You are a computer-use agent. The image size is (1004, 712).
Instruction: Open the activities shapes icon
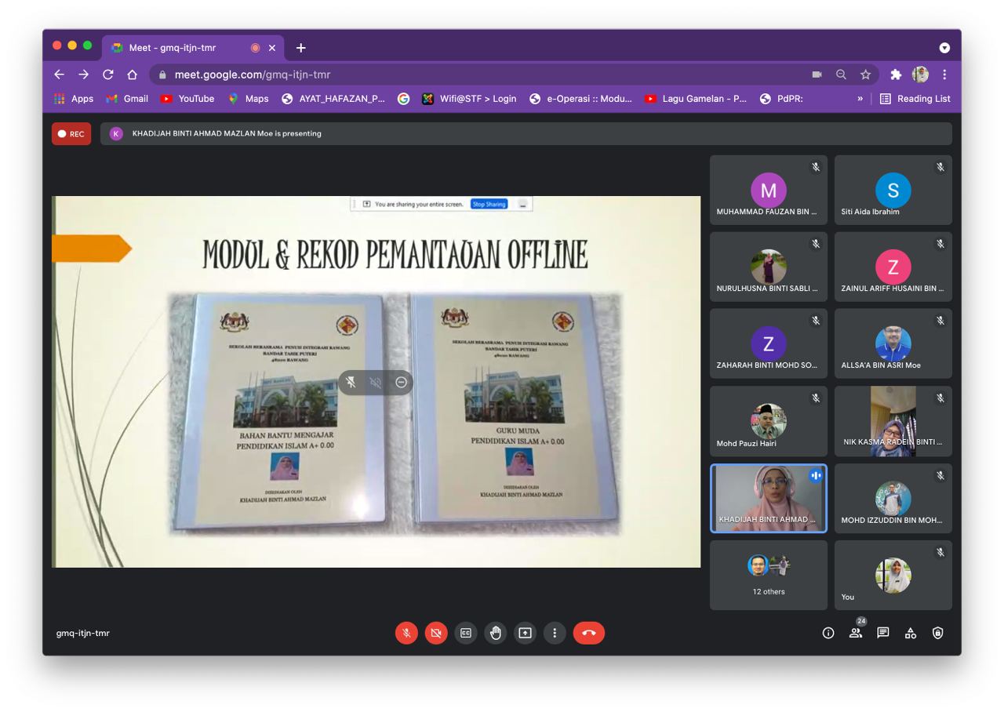point(910,633)
